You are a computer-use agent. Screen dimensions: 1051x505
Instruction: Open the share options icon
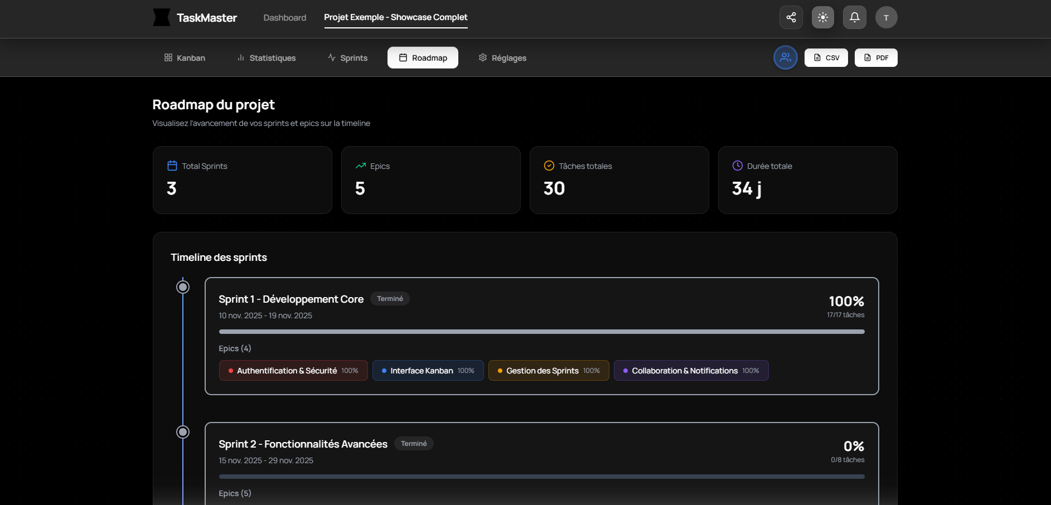point(791,17)
